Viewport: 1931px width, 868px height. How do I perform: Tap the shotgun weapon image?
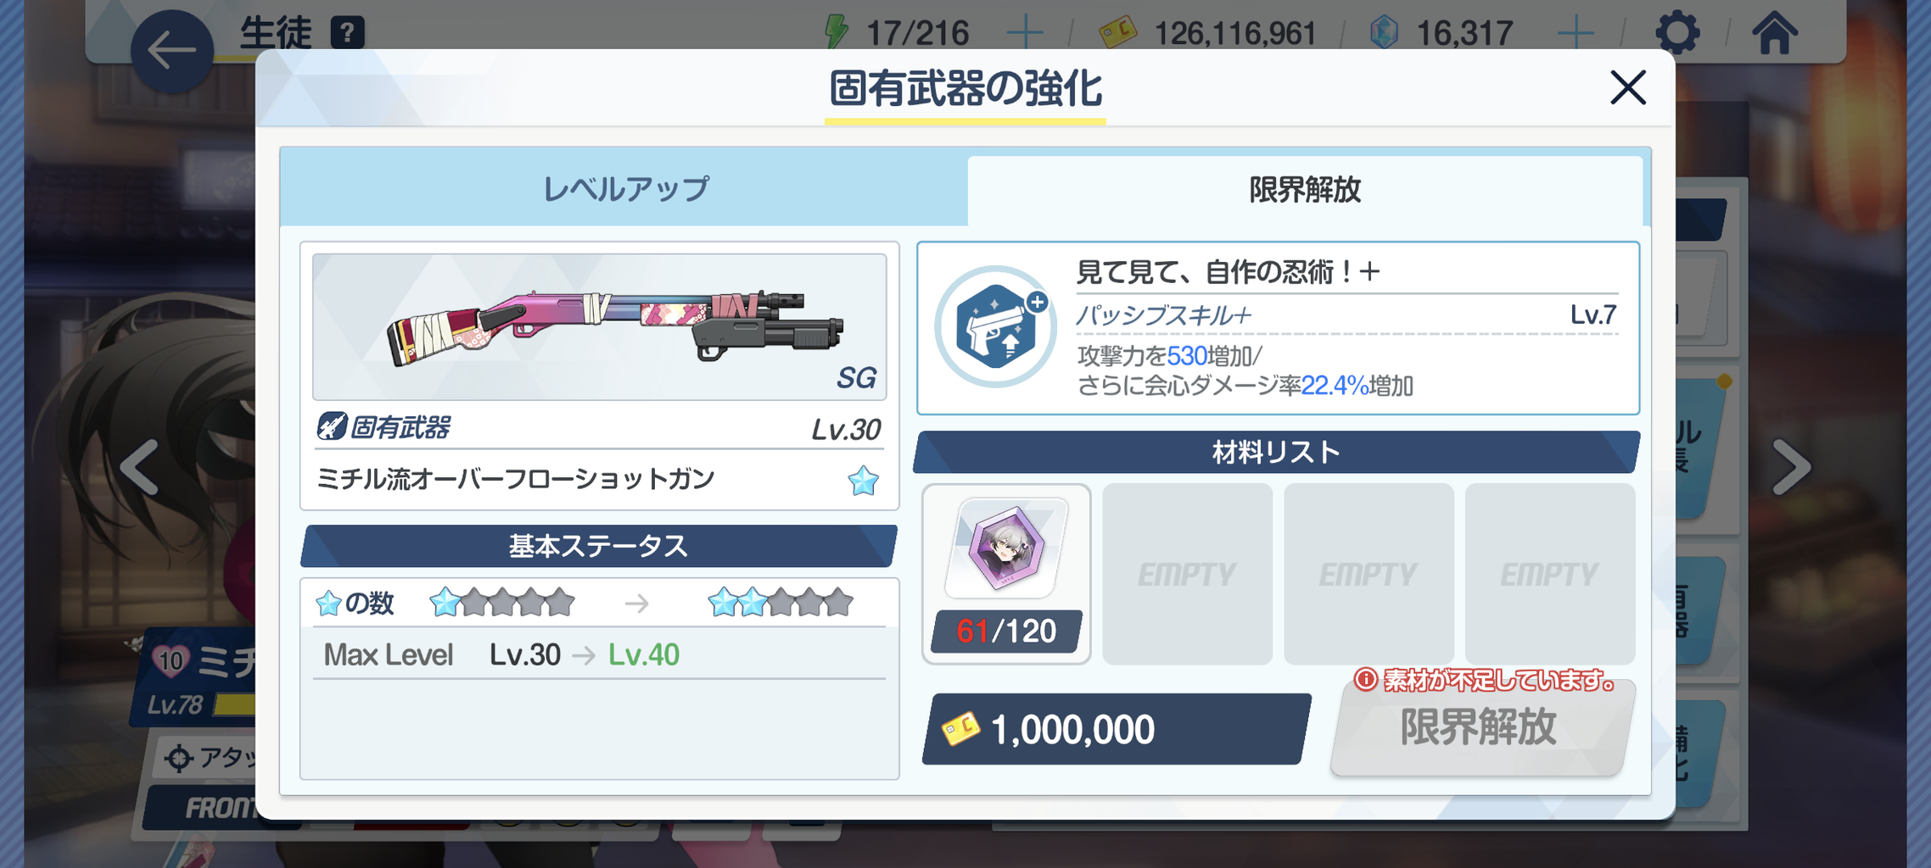pos(599,327)
